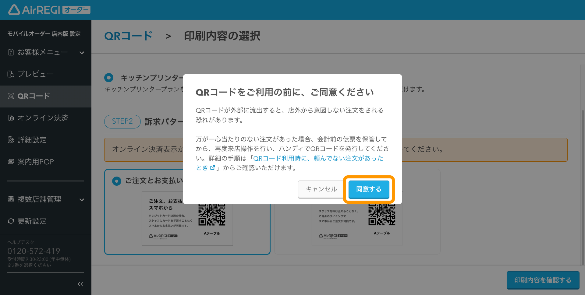This screenshot has width=585, height=295.
Task: Click left QR pattern preview thumbnail
Action: [187, 218]
